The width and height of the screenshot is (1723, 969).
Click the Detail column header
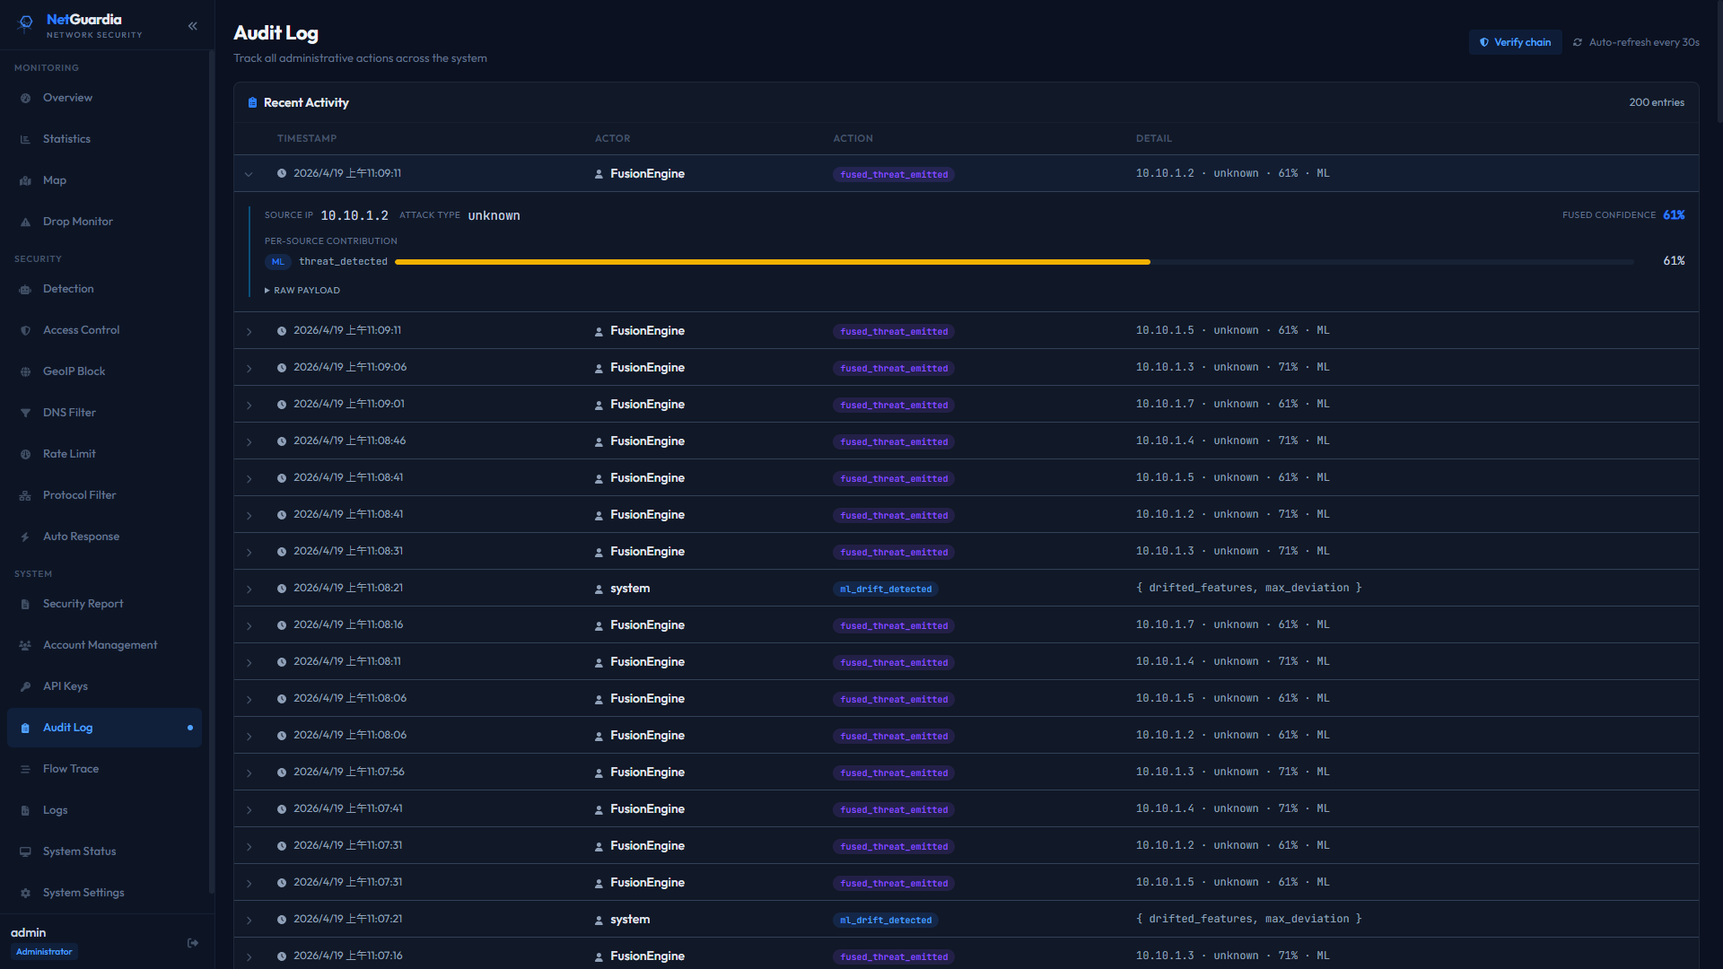click(1154, 138)
